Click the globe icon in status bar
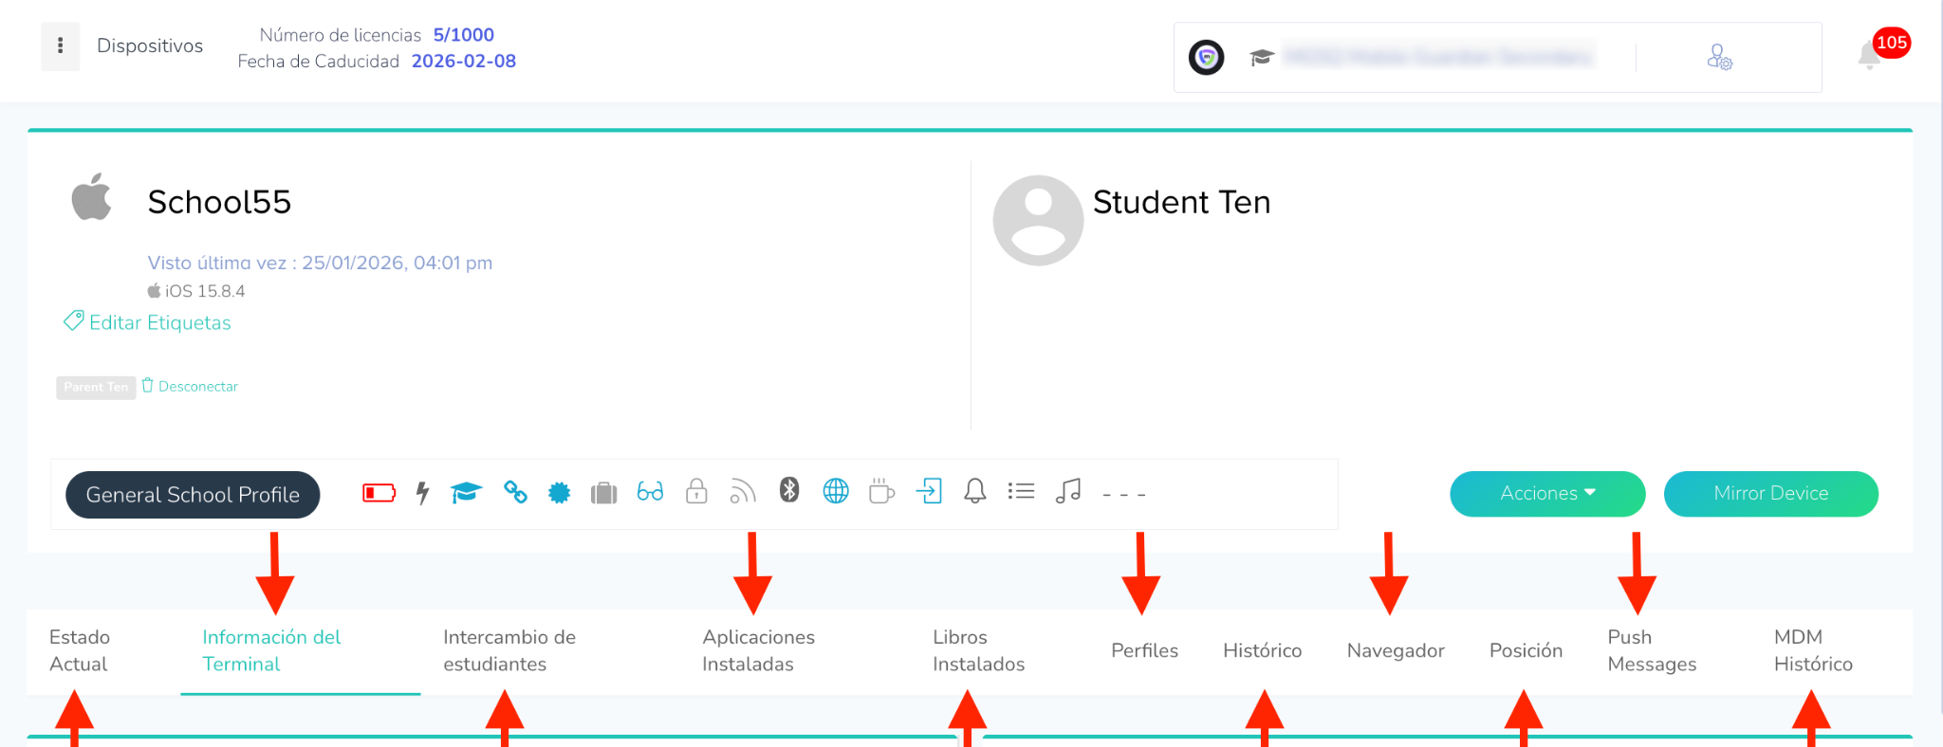Image resolution: width=1943 pixels, height=747 pixels. (836, 491)
